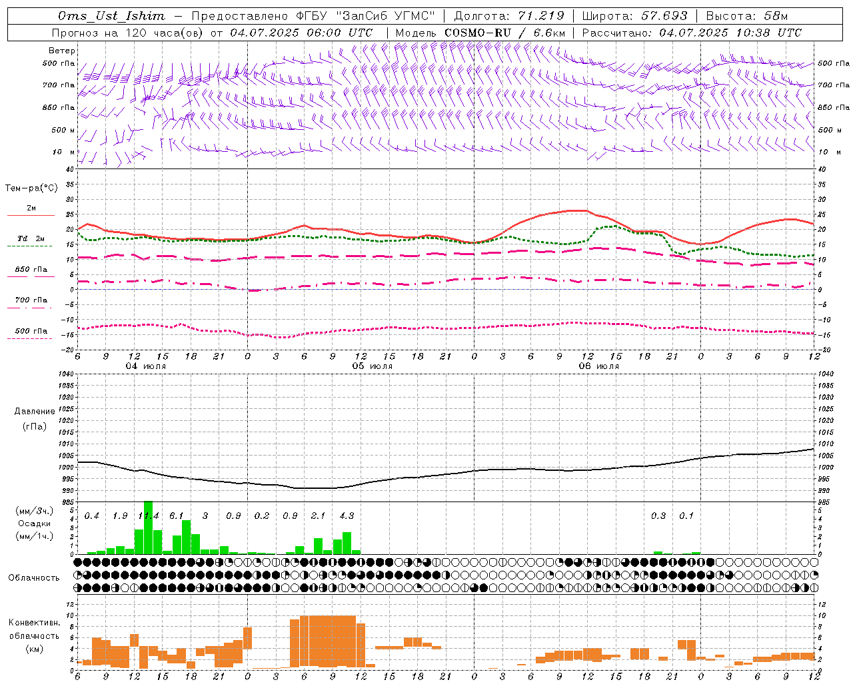The image size is (853, 682).
Task: Click the 500 м level label, left wind axis
Action: (63, 130)
